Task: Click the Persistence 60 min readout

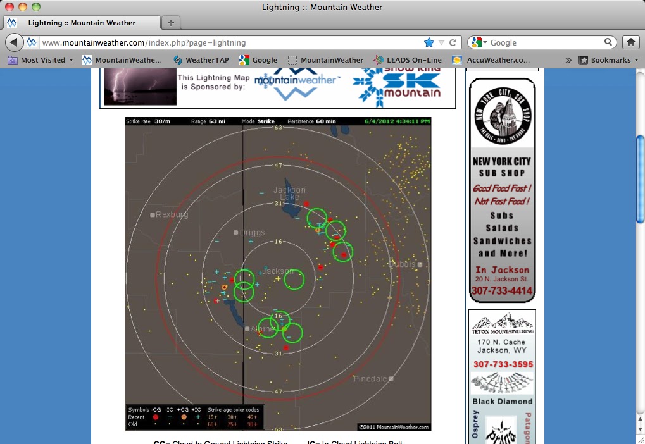Action: (311, 121)
